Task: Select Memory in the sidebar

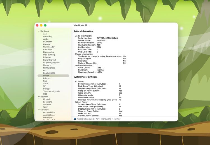Action: coord(47,65)
